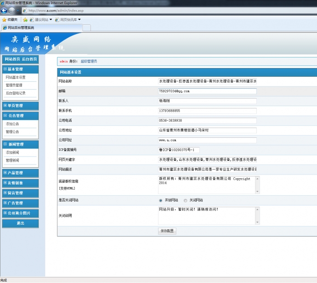Screen dimensions: 317x283
Task: Open a new blank browser tab
Action: (x=86, y=28)
